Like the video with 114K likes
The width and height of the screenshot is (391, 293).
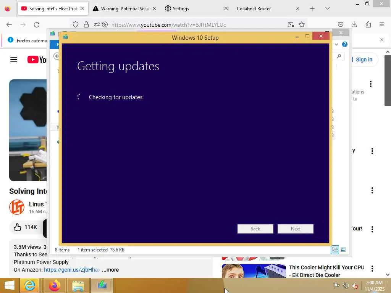click(25, 227)
